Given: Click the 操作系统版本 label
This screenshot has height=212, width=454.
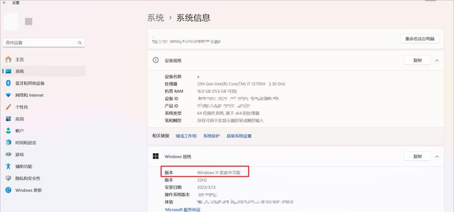Looking at the screenshot, I should [x=177, y=195].
